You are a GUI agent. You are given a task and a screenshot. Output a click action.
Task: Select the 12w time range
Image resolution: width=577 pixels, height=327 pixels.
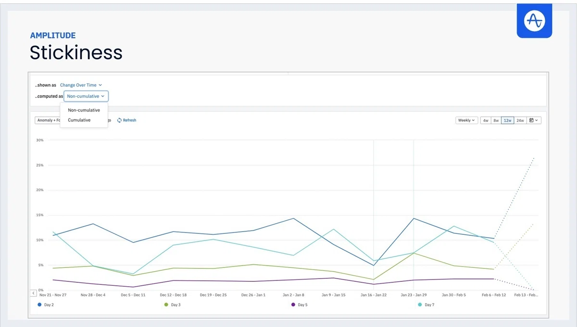507,120
